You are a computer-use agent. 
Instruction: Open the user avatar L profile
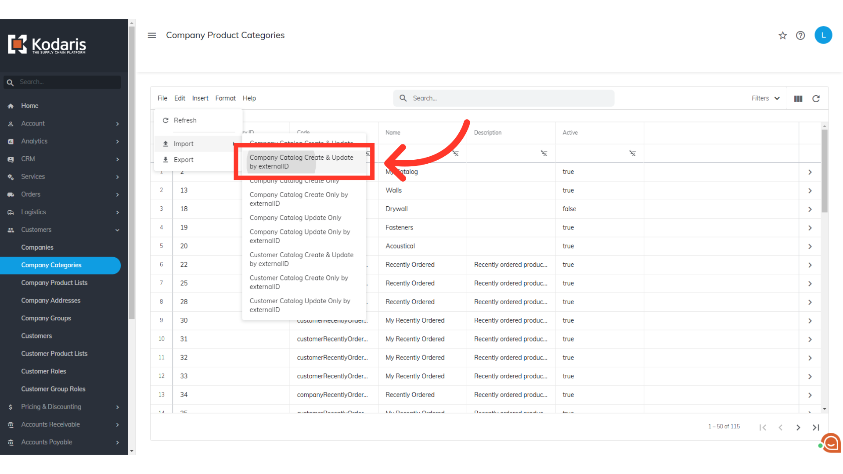point(823,35)
